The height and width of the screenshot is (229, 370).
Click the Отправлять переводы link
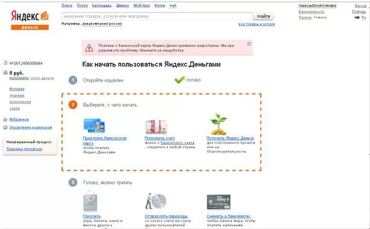(x=166, y=216)
